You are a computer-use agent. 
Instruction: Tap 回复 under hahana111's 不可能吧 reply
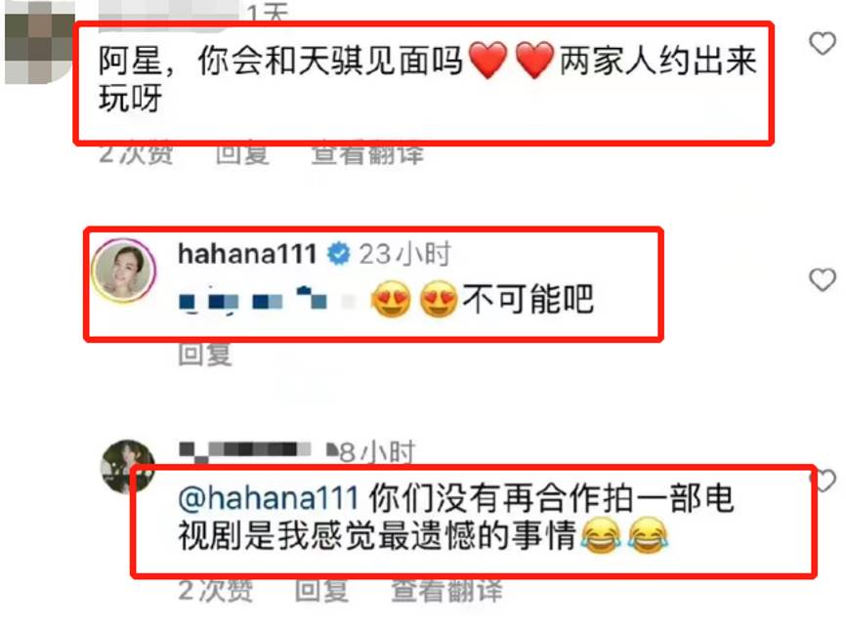click(205, 354)
